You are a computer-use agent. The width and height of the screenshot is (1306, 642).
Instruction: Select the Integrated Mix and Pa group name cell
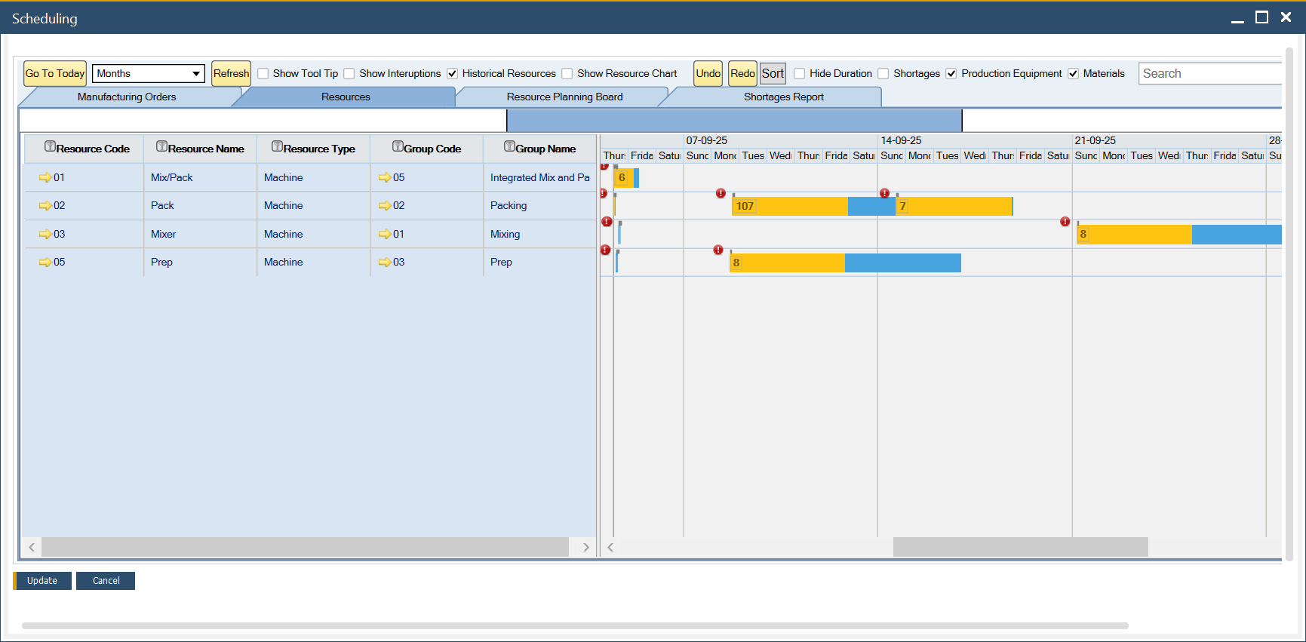pyautogui.click(x=539, y=178)
